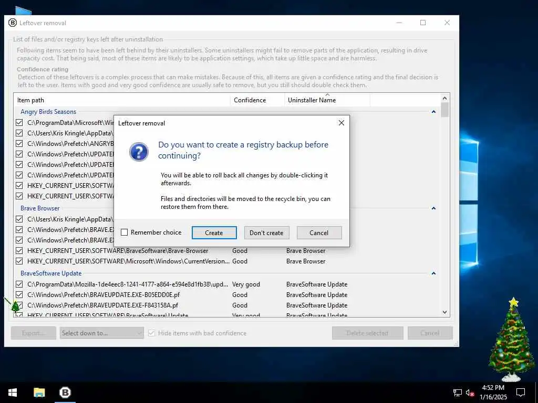Uncheck the C:\ProgramData\Mozilla-1de4eec8 item
This screenshot has height=403, width=538.
[x=19, y=284]
